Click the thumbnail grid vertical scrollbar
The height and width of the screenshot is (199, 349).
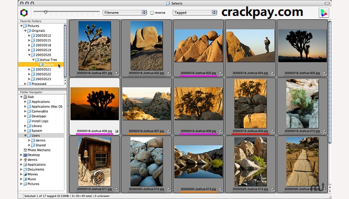click(x=330, y=82)
